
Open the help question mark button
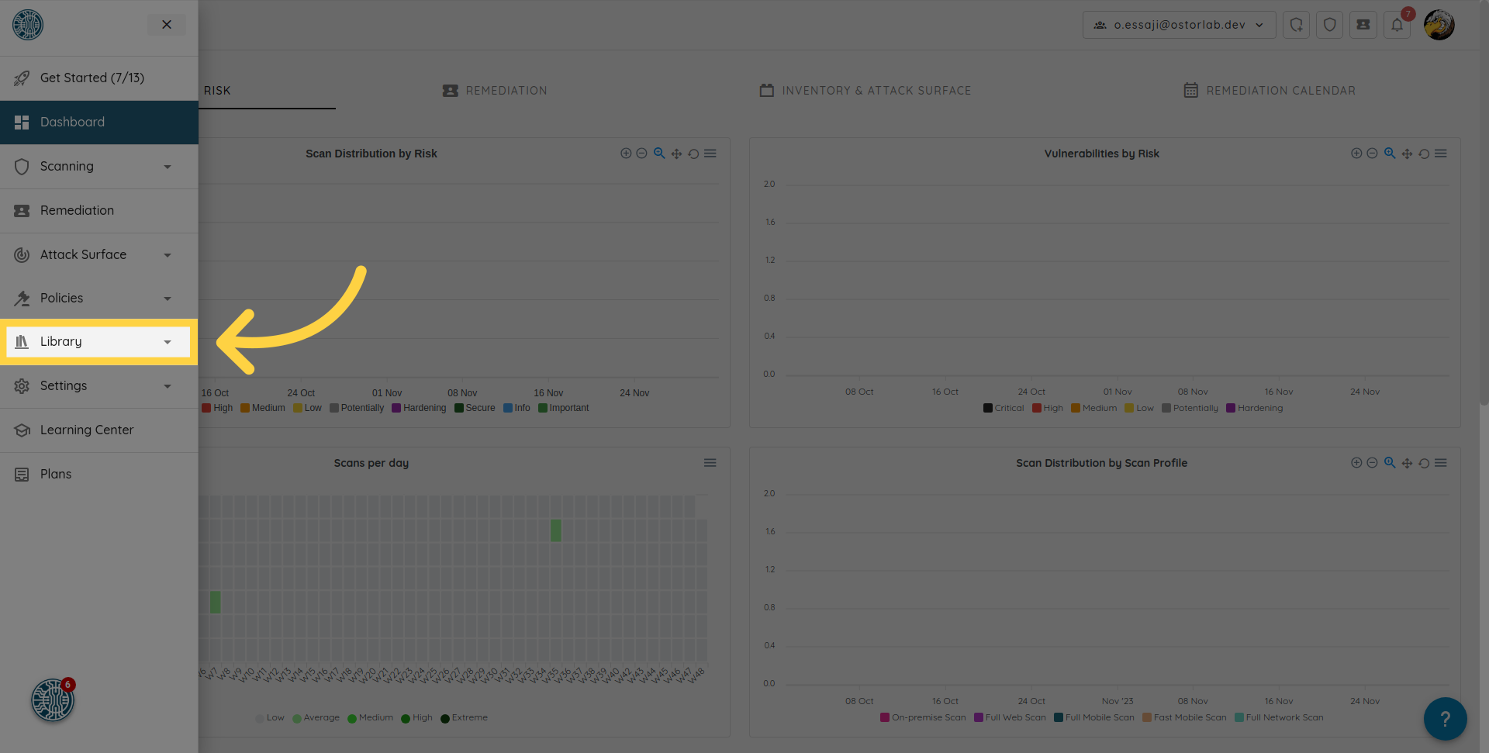tap(1445, 719)
